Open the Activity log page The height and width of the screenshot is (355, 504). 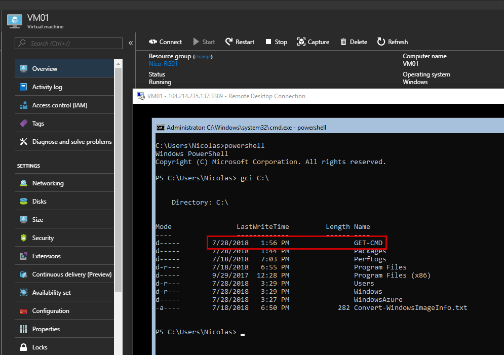tap(64, 87)
